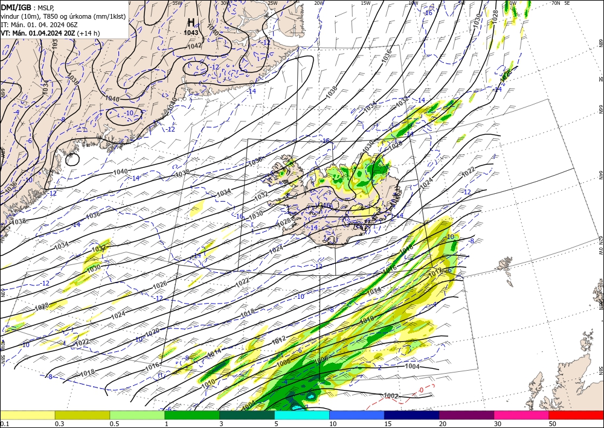The width and height of the screenshot is (604, 428).
Task: Click the legend scale value '0.1'
Action: tap(4, 424)
